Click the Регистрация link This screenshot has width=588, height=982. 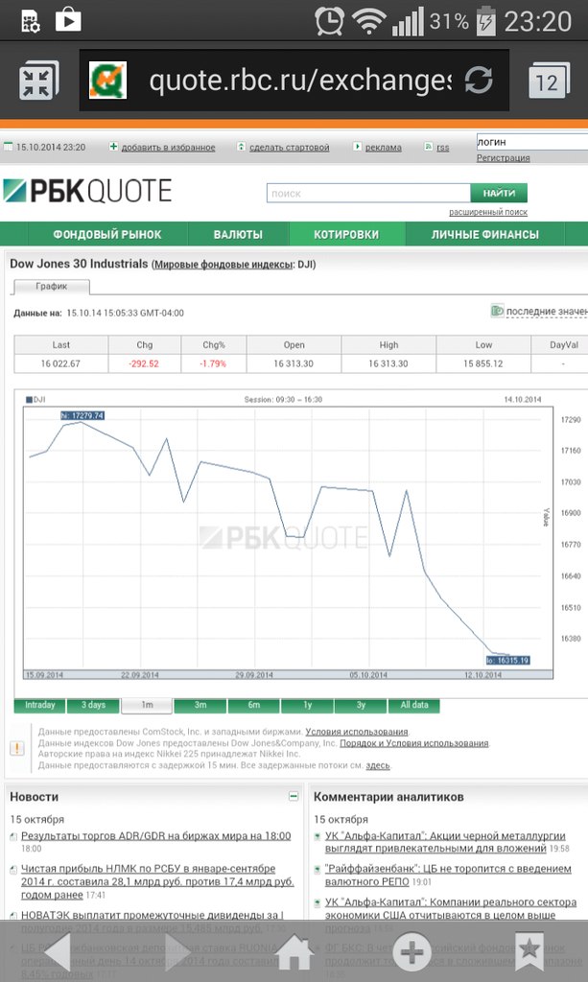pos(503,158)
